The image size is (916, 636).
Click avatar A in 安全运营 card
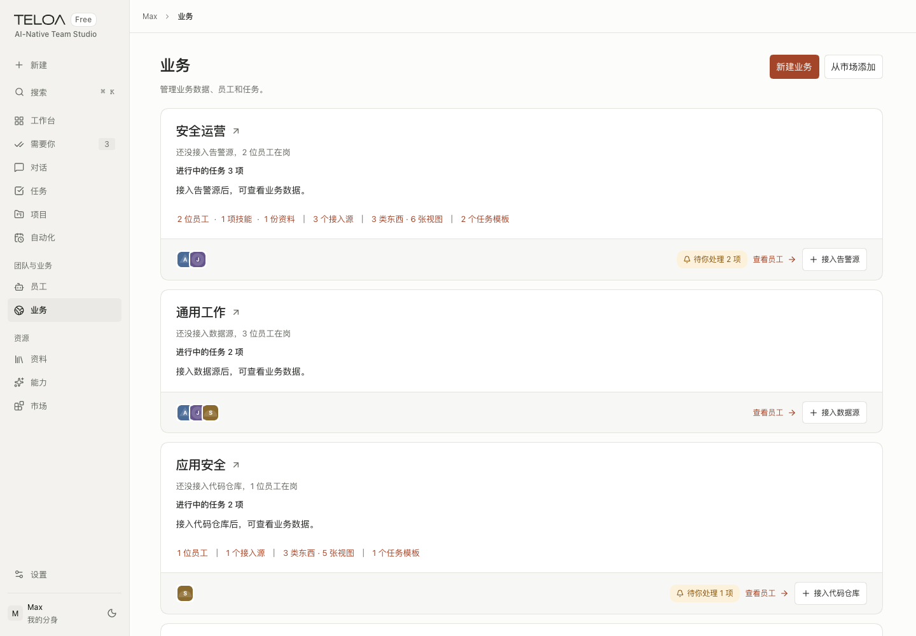[184, 259]
